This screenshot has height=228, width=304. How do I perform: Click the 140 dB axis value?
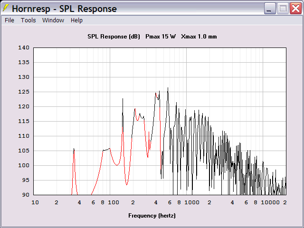(x=24, y=47)
